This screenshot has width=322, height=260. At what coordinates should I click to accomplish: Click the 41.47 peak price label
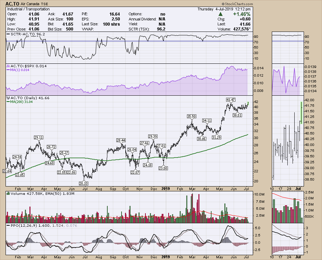click(x=231, y=100)
